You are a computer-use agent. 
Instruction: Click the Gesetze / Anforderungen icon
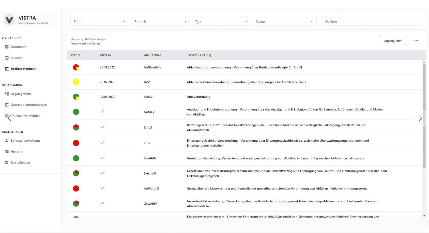pyautogui.click(x=7, y=105)
